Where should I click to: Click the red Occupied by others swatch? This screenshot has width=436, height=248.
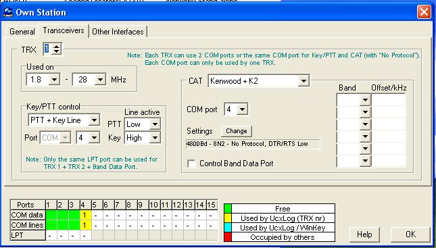(228, 237)
